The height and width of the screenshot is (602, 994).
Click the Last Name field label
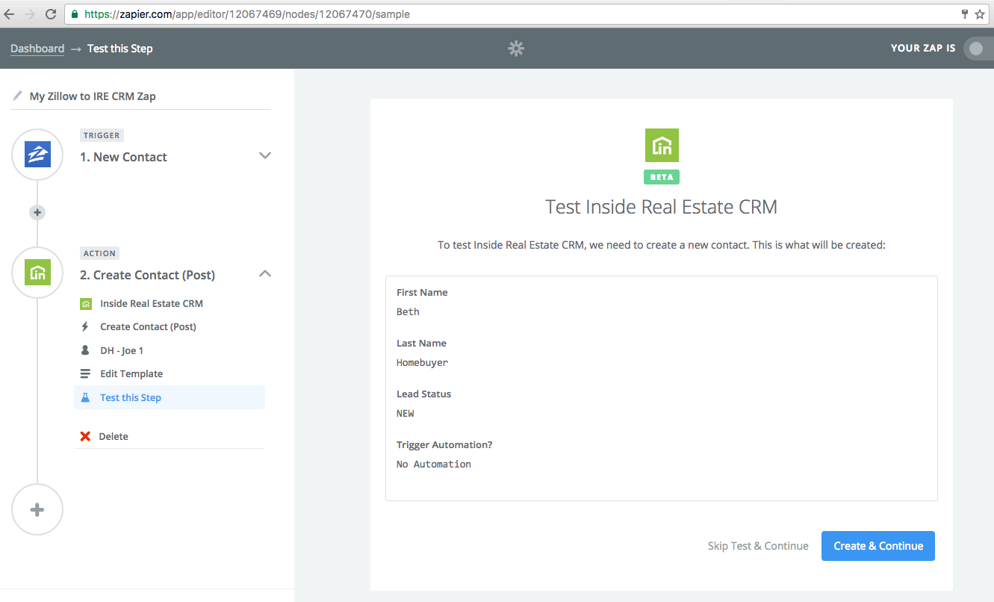421,343
